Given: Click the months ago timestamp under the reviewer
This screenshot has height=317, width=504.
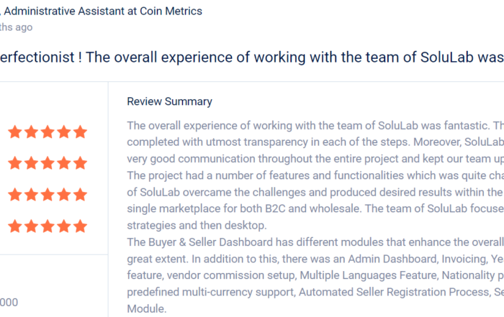Looking at the screenshot, I should [x=16, y=27].
